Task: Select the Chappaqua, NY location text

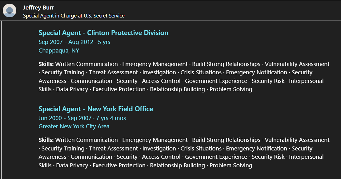Action: (59, 51)
